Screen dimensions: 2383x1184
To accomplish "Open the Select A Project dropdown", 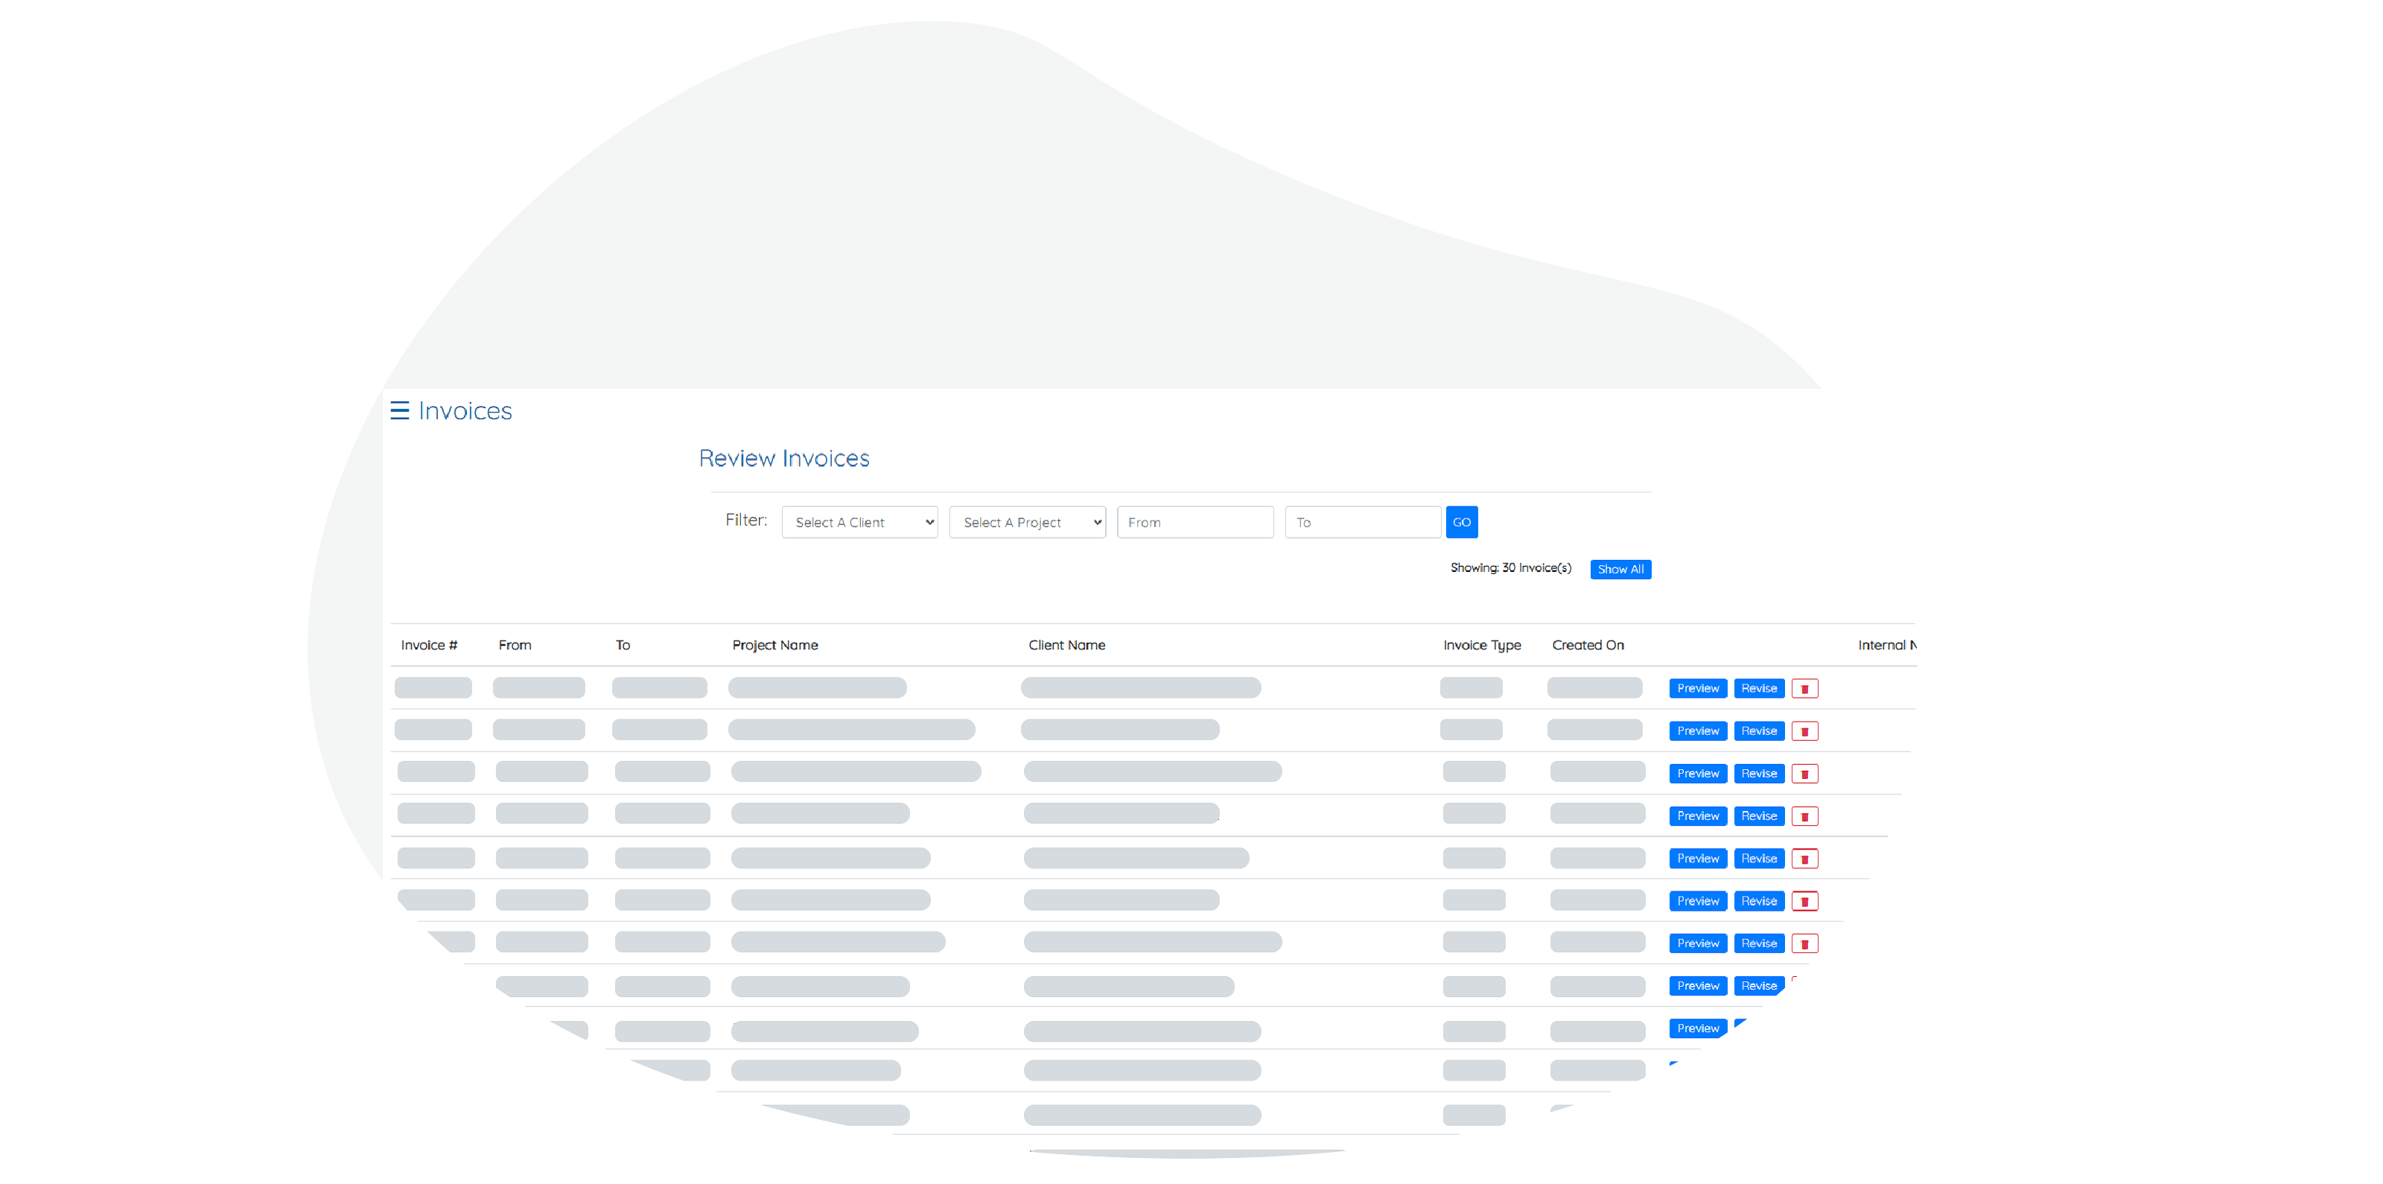I will pos(1027,522).
